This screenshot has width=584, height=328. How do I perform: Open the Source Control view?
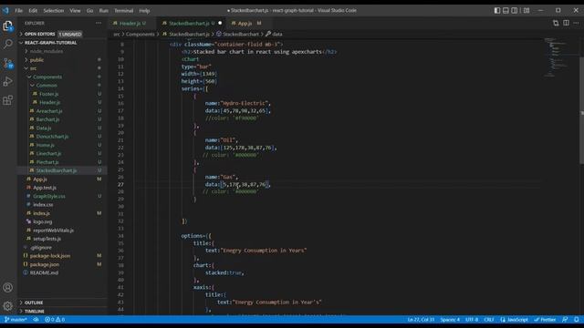point(8,63)
